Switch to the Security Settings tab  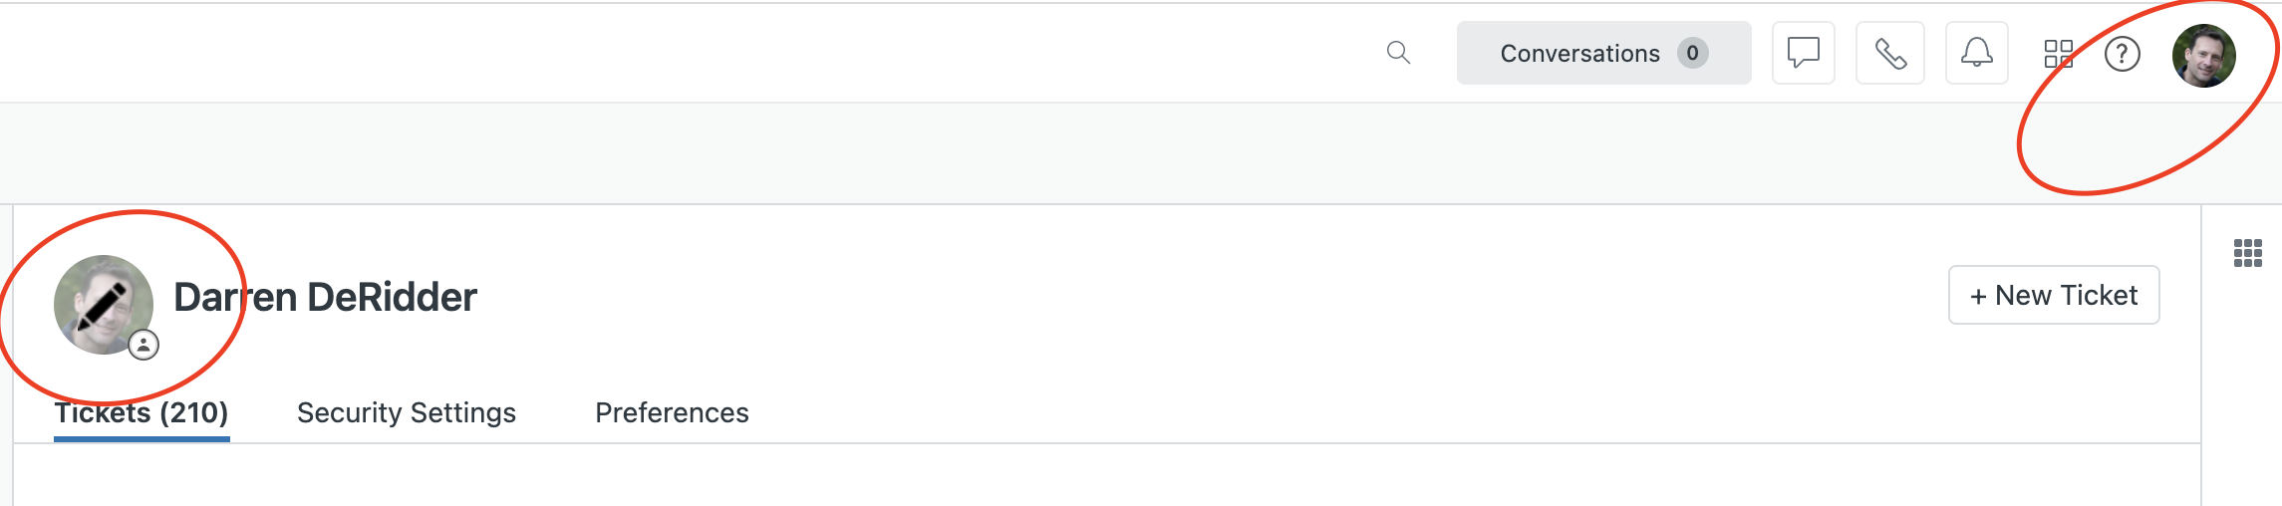pos(407,412)
